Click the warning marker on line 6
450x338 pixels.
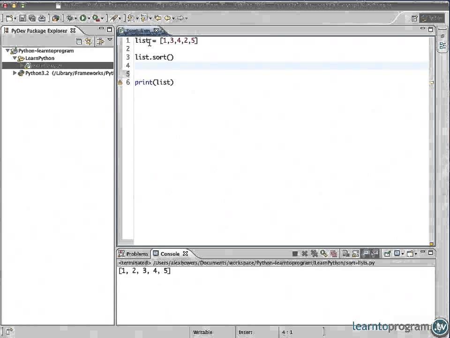[x=120, y=82]
